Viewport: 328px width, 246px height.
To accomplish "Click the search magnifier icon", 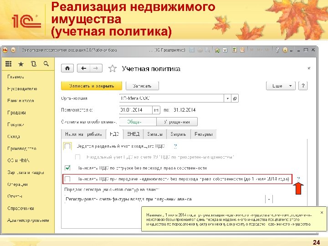I will [x=46, y=64].
